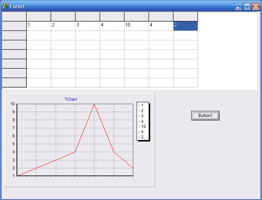Click the highlighted blue cell containing 2
The height and width of the screenshot is (200, 262).
pos(185,26)
